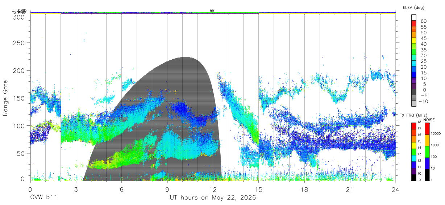Viewport: 445px width, 205px height.
Task: Click the "CVW b11" radar beam label
Action: pyautogui.click(x=43, y=198)
